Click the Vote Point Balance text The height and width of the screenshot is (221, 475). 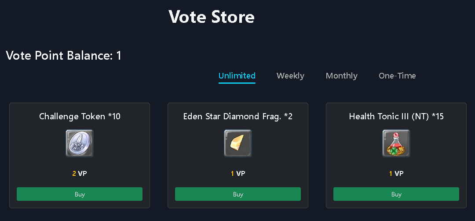[63, 56]
